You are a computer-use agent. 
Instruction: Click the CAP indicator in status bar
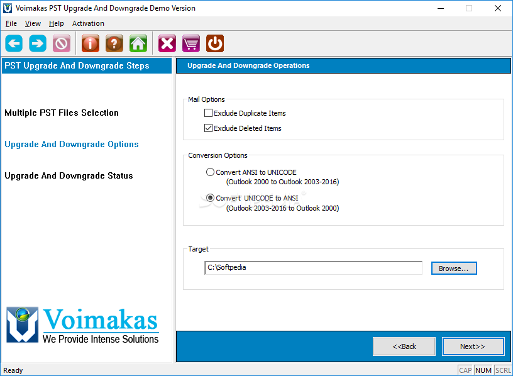tap(465, 370)
